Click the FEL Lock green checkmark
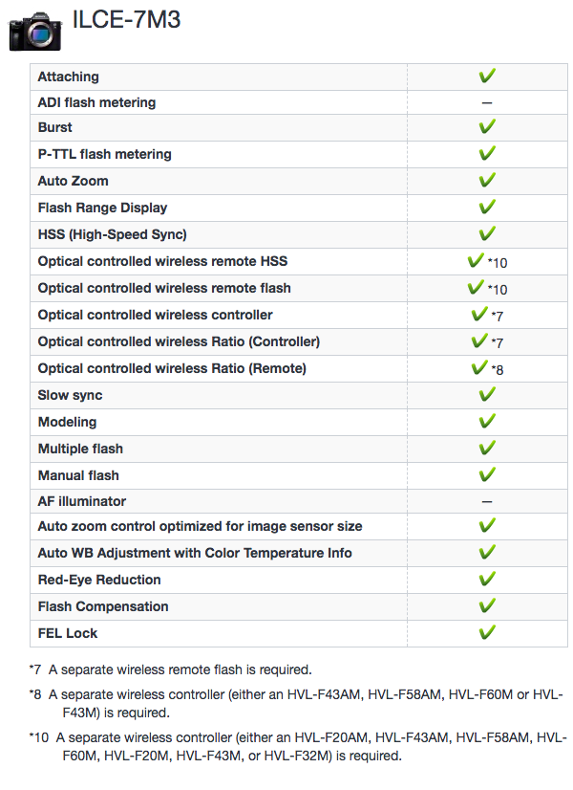 coord(487,633)
